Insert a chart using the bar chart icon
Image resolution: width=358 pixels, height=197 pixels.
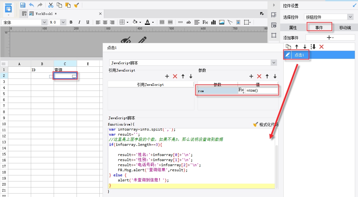coord(213,22)
